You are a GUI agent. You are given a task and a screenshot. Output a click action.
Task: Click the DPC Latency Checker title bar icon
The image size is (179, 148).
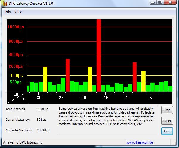pyautogui.click(x=5, y=3)
